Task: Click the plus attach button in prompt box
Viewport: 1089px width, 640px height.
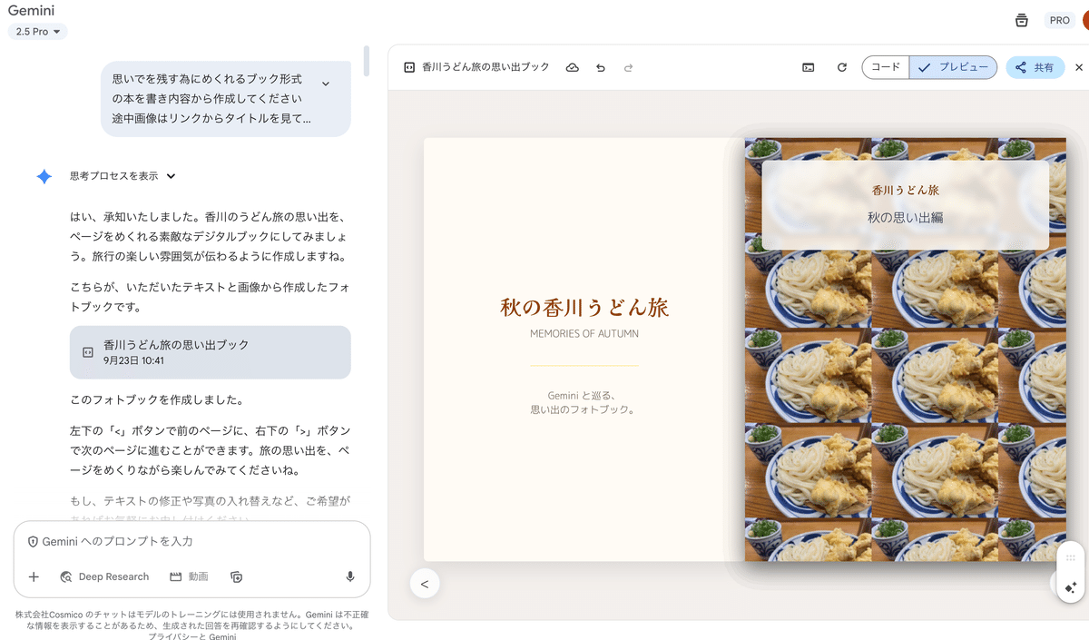Action: point(34,577)
